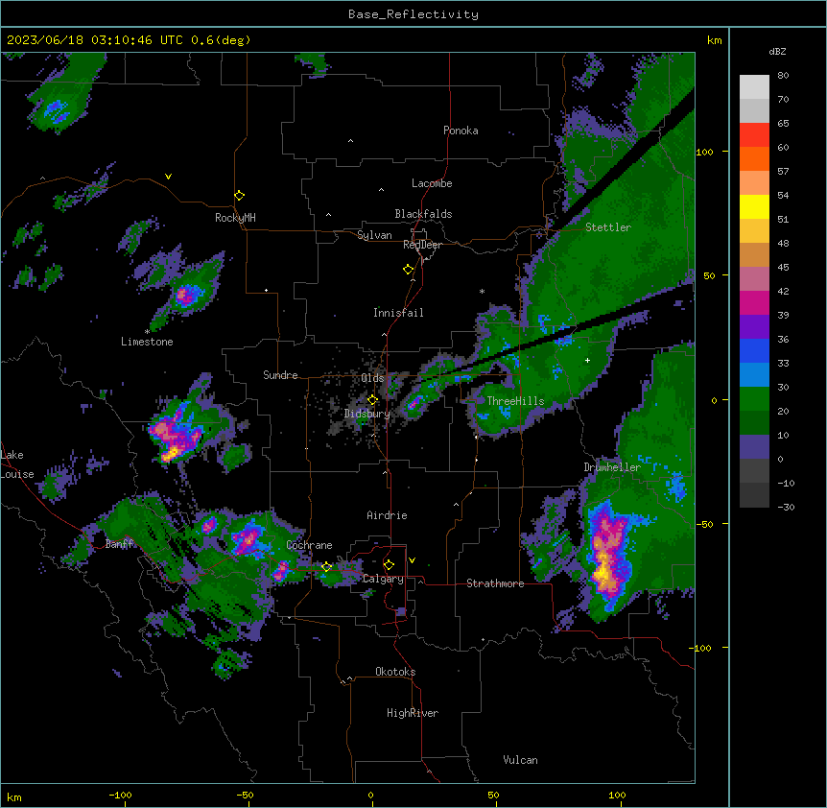Click the intense storm cell south of Sundre
The width and height of the screenshot is (827, 808).
point(176,433)
